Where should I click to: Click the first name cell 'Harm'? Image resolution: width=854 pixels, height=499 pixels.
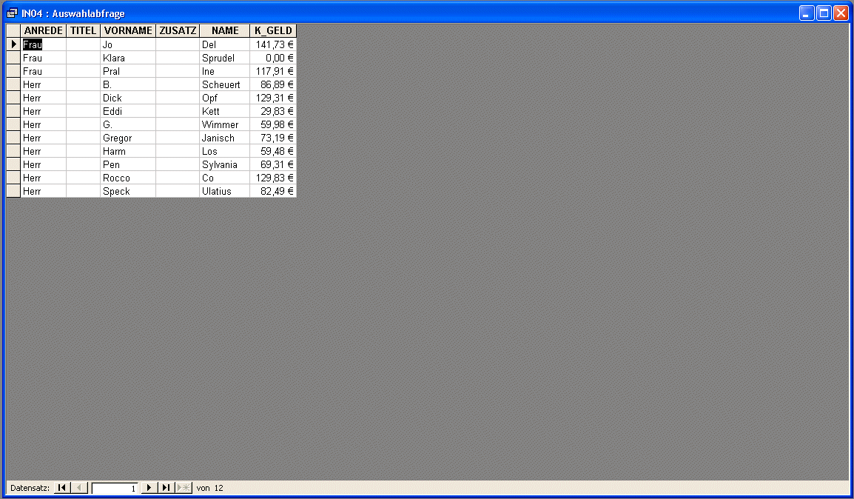[128, 152]
